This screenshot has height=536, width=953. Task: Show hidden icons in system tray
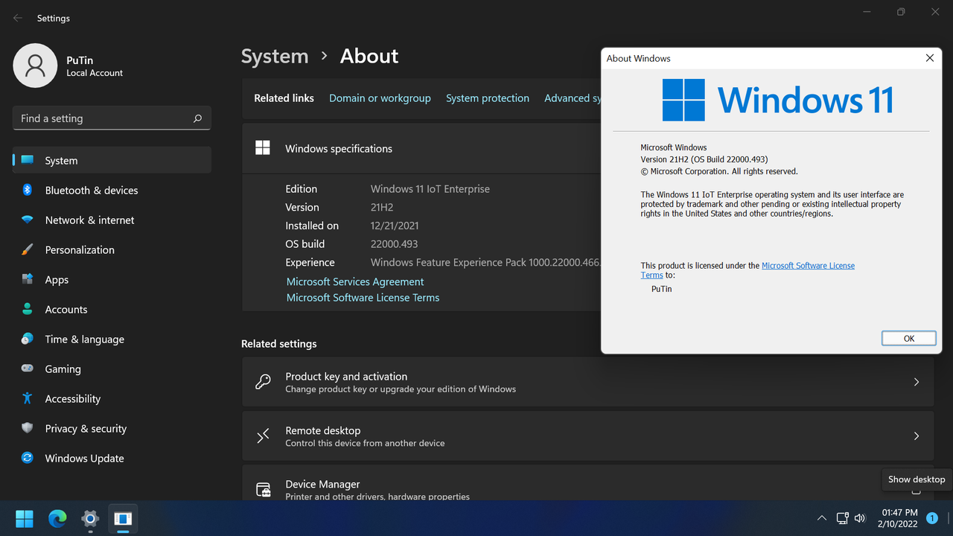pyautogui.click(x=821, y=518)
